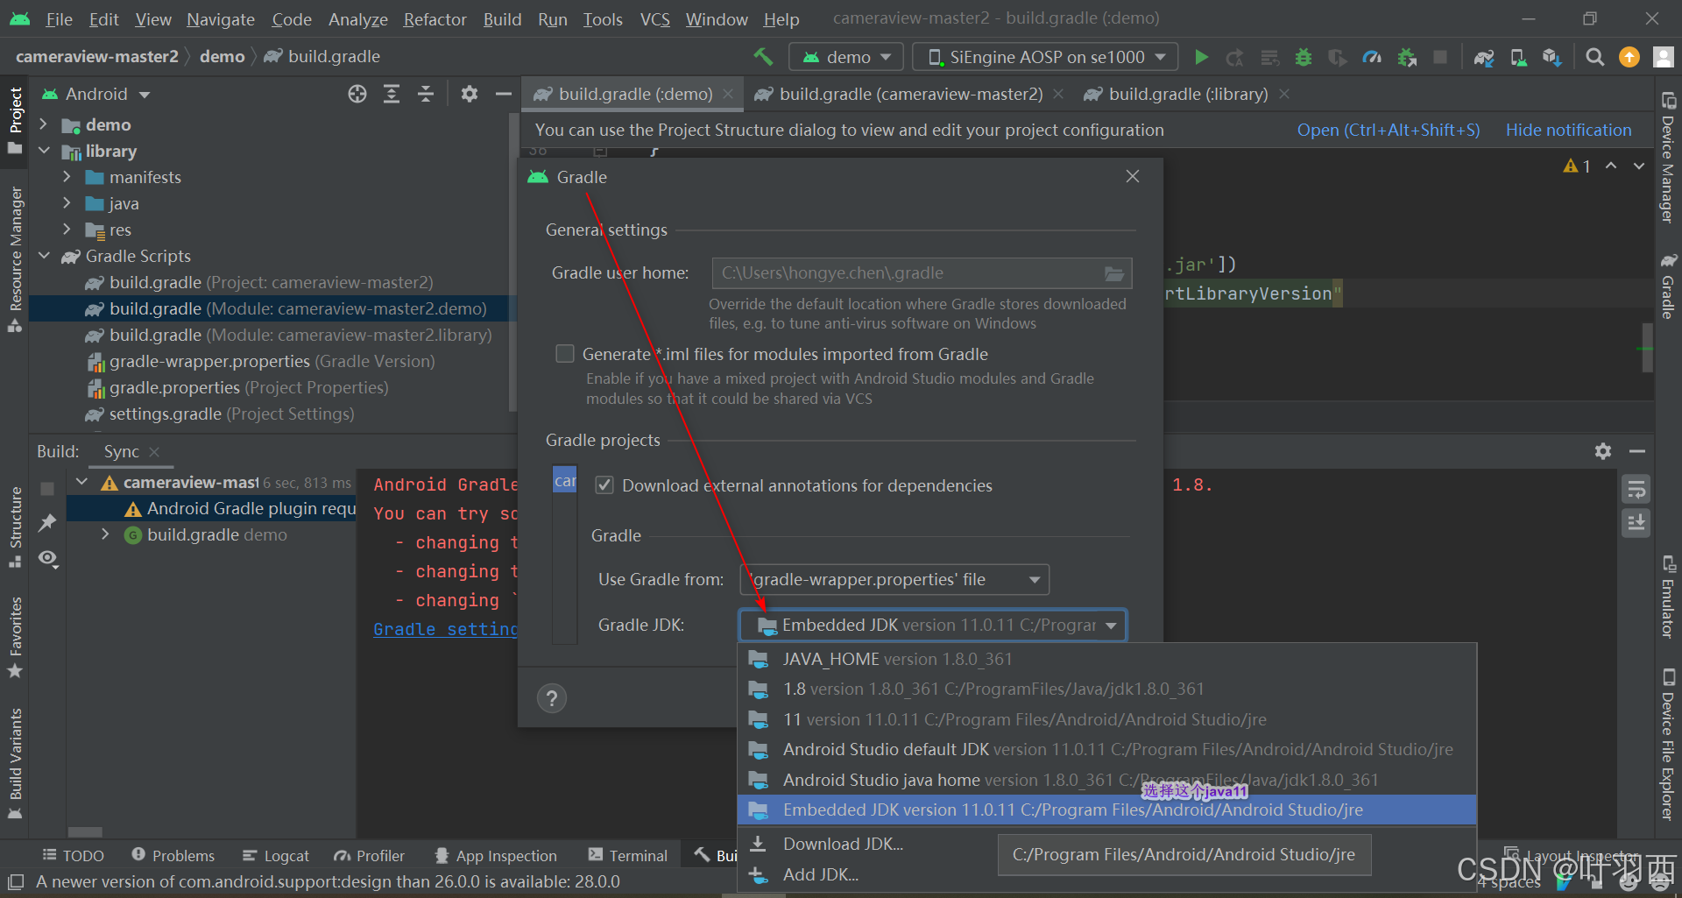Collapse the library module tree node
Viewport: 1682px width, 898px height.
pos(43,151)
